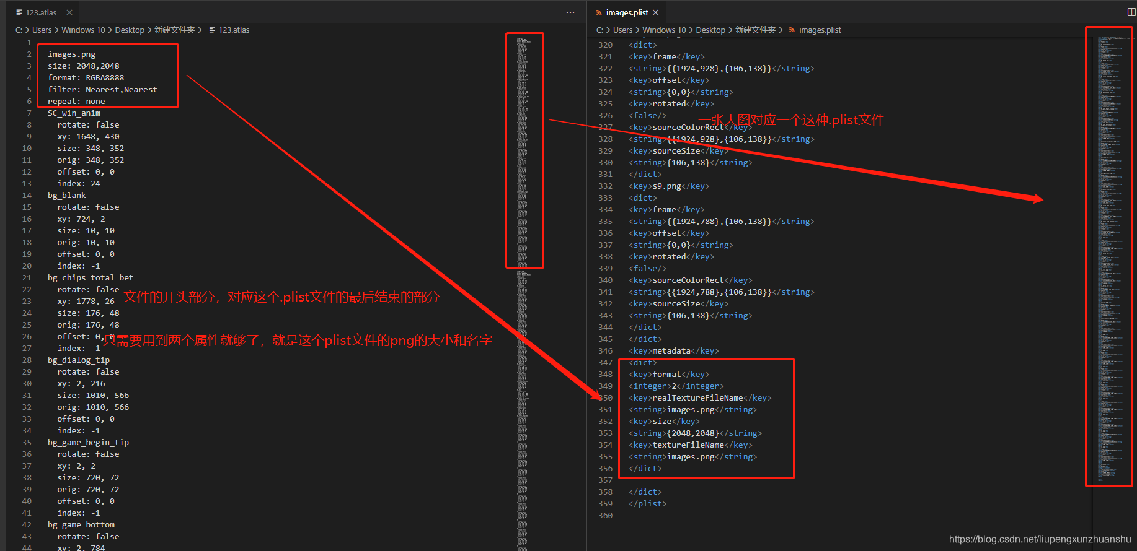Click the 'size: 720, 72' line

click(x=88, y=477)
